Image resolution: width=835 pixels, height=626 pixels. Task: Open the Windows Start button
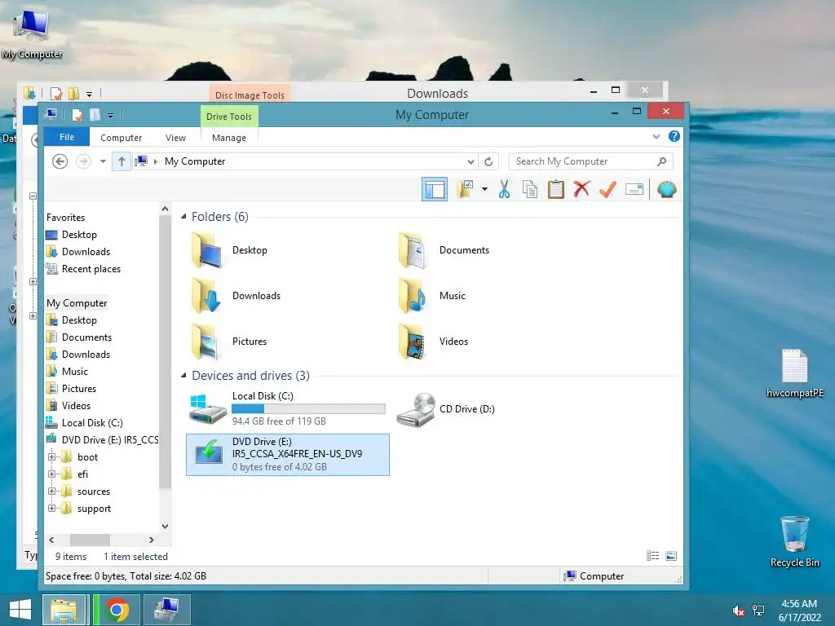click(20, 610)
